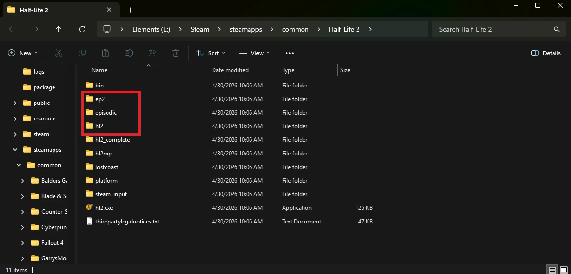
Task: Open the New dropdown menu
Action: pyautogui.click(x=22, y=53)
